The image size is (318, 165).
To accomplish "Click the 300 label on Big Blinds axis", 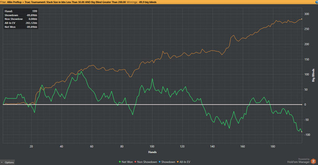I will (307, 14).
